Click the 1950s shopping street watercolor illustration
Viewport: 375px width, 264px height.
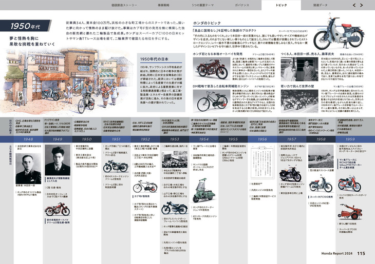tap(67, 81)
